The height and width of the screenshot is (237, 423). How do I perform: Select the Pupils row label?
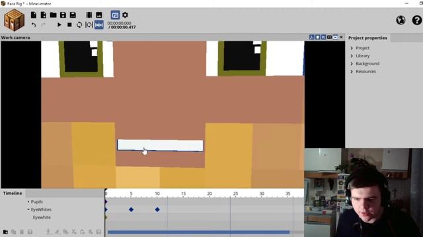37,201
